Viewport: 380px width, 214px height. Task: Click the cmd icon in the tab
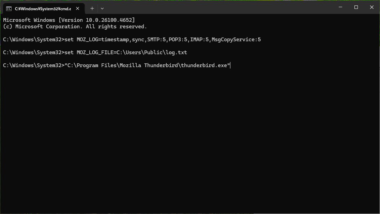pyautogui.click(x=9, y=9)
